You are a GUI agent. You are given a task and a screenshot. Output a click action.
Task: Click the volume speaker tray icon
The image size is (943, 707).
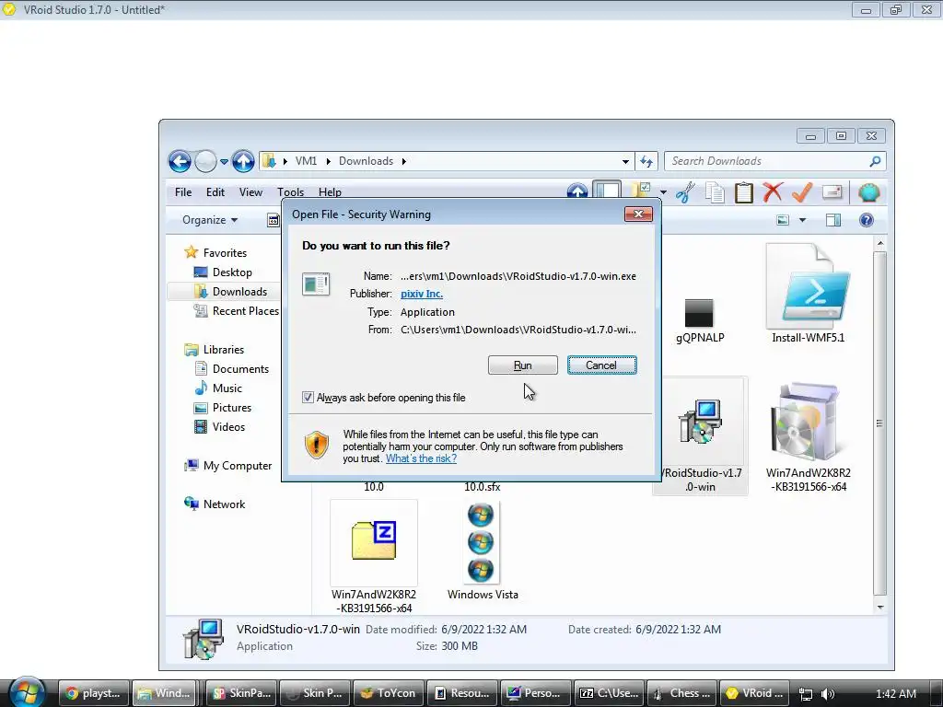coord(828,694)
